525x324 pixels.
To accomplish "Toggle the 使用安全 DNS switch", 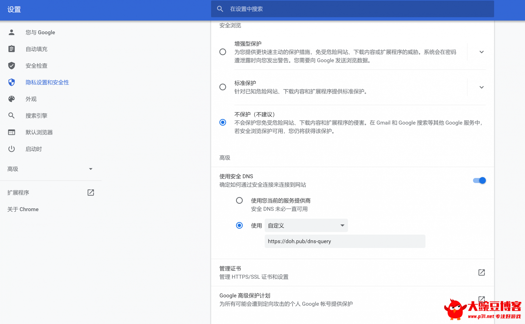I will (479, 180).
